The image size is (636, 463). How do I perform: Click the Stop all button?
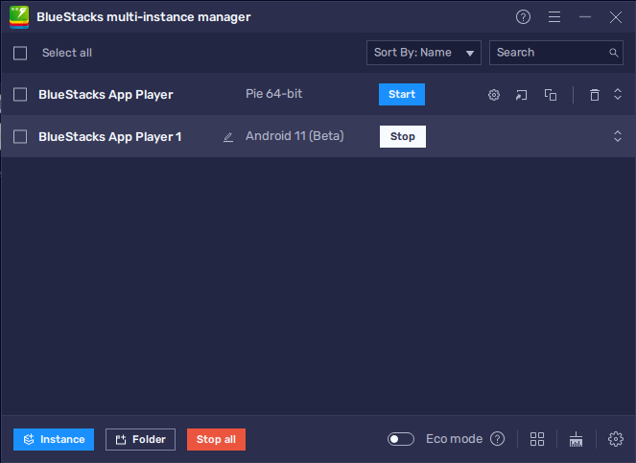click(x=216, y=439)
